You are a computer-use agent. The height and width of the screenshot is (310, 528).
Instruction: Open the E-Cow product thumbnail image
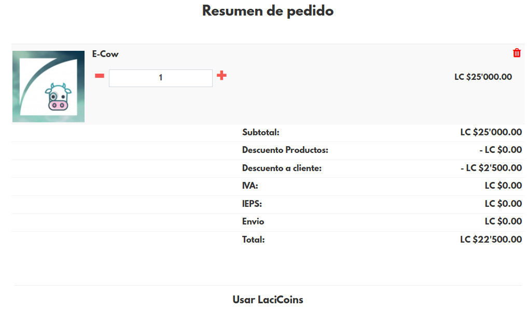click(x=48, y=87)
